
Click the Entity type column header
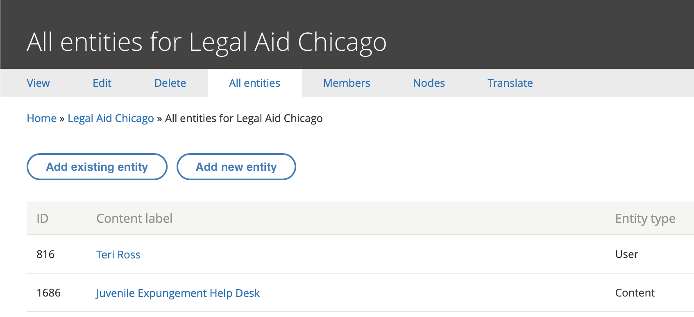click(645, 219)
